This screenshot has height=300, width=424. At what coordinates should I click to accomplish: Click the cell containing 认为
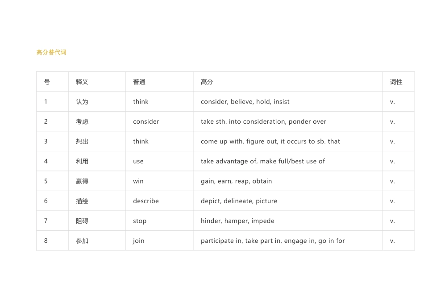[x=82, y=102]
